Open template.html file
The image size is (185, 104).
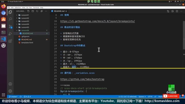27,43
